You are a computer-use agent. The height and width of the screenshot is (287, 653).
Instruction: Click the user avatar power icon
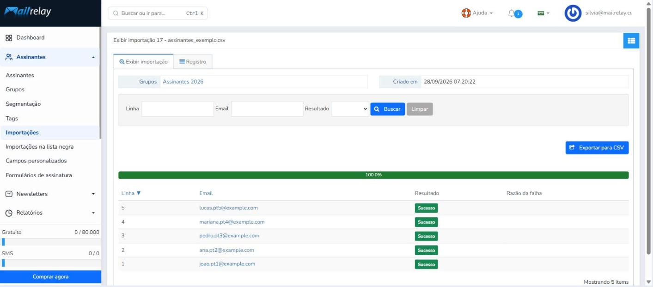[573, 13]
